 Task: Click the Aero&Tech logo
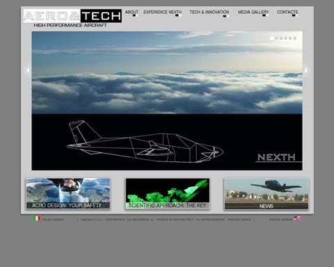coord(72,16)
